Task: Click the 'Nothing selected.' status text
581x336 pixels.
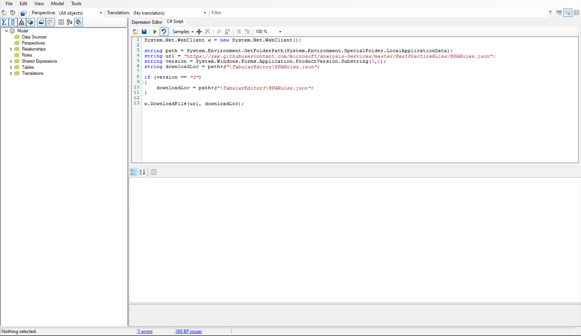Action: click(x=19, y=331)
